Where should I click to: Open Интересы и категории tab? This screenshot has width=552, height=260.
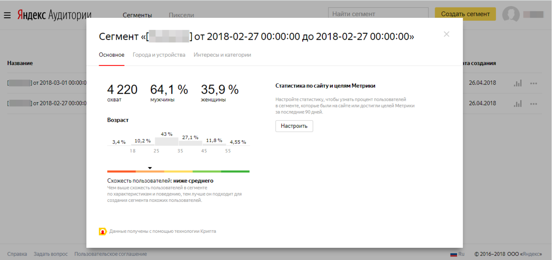(x=222, y=55)
